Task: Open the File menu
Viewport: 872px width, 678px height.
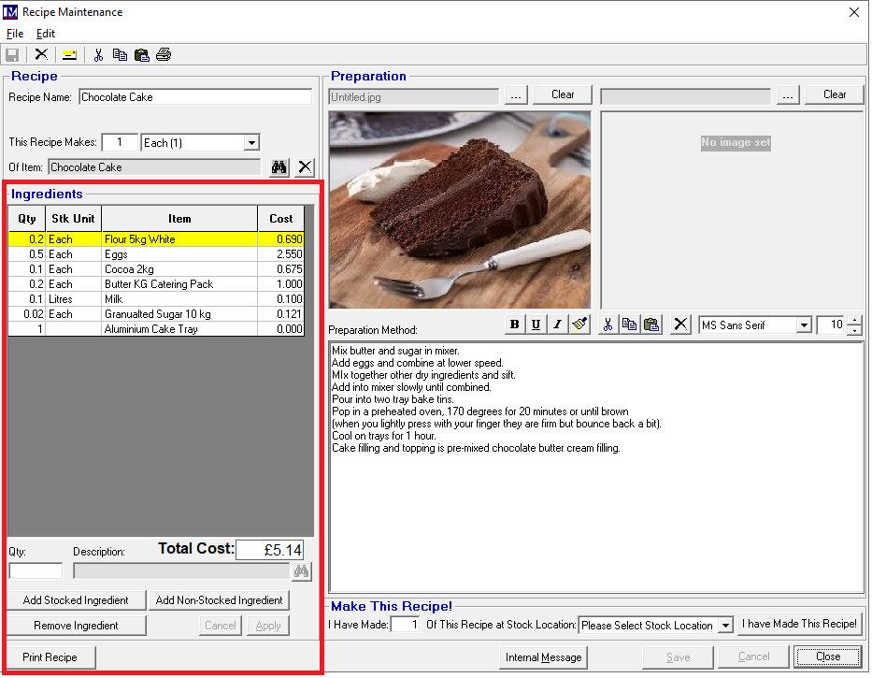Action: click(x=15, y=34)
